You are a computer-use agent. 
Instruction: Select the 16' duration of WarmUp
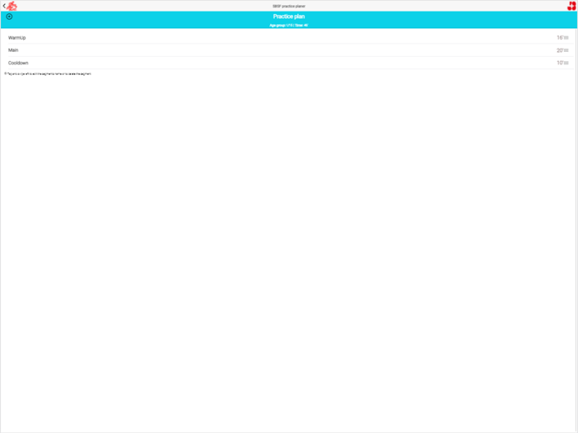[x=560, y=38]
